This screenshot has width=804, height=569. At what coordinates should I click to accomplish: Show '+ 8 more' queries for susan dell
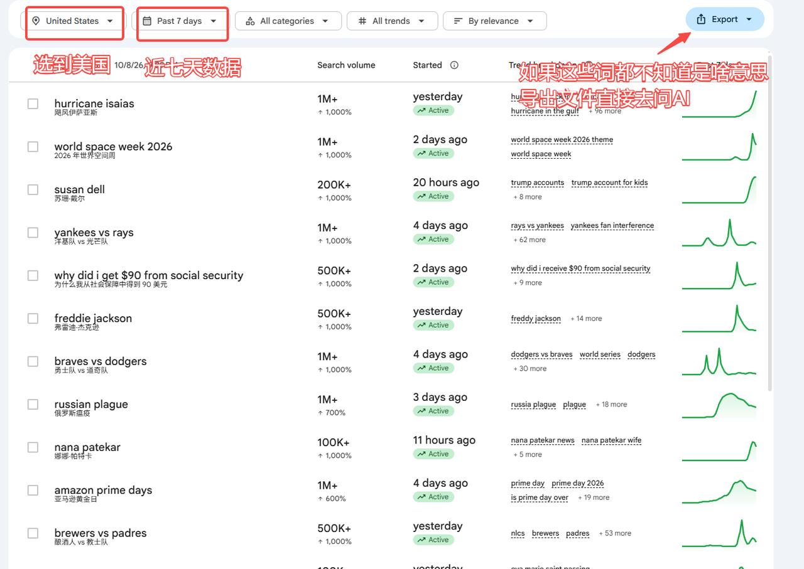click(528, 197)
